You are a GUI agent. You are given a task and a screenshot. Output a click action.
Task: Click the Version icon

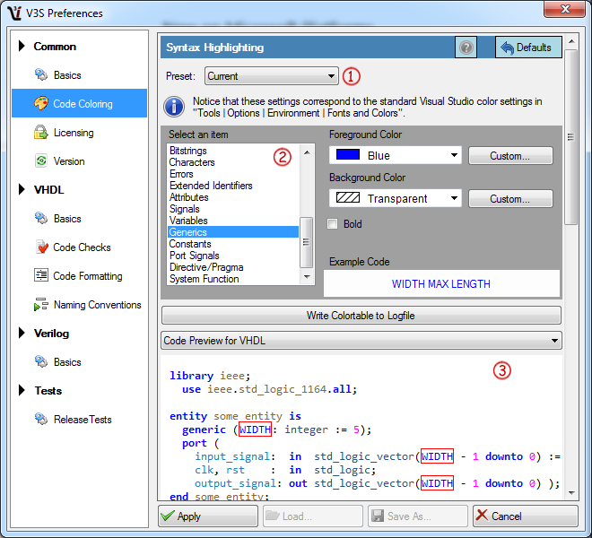pyautogui.click(x=41, y=161)
